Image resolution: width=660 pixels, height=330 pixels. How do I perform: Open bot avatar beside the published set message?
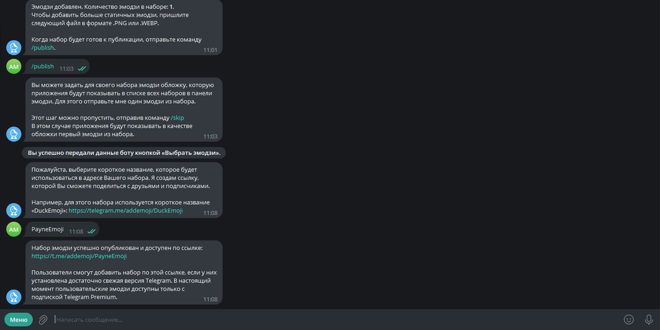(x=14, y=297)
